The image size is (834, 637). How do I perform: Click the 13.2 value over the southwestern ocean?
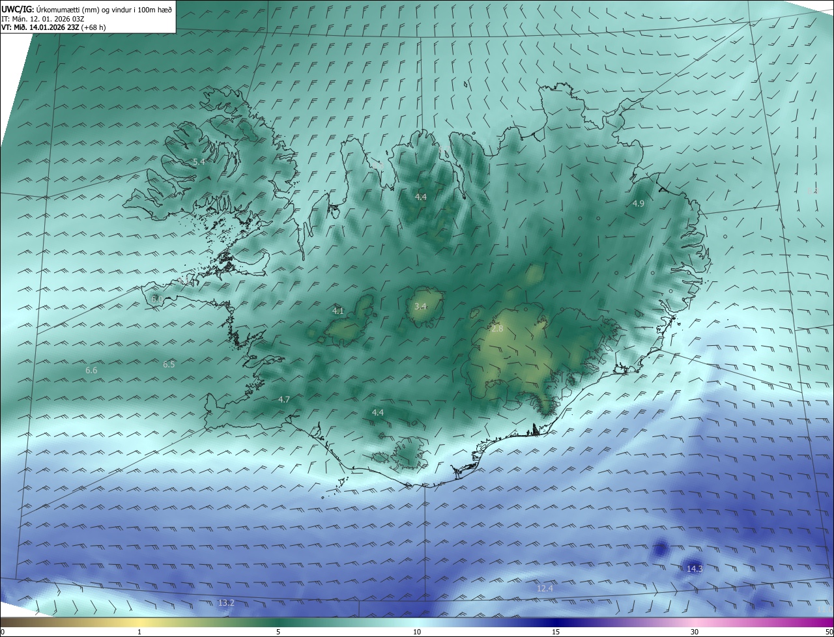coord(226,604)
